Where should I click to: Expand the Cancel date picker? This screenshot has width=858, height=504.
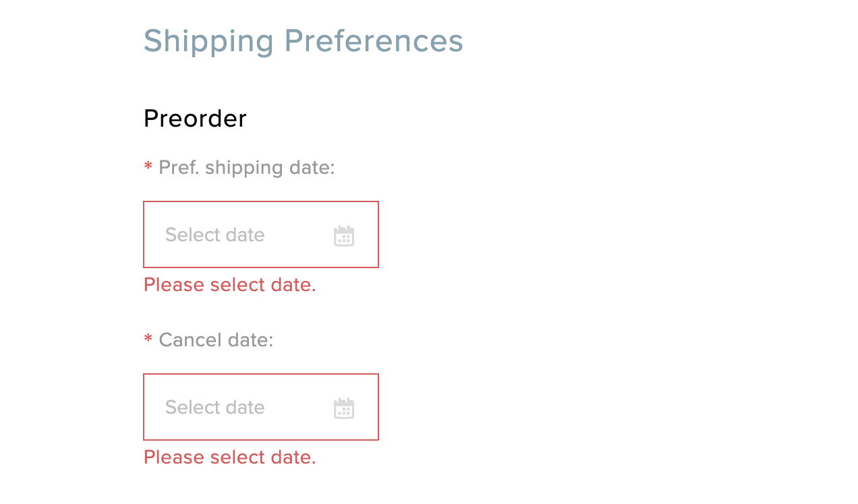(344, 408)
